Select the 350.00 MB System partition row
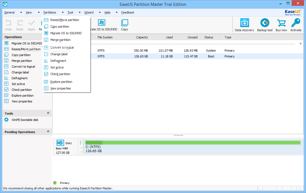The height and width of the screenshot is (193, 306). coord(178,51)
